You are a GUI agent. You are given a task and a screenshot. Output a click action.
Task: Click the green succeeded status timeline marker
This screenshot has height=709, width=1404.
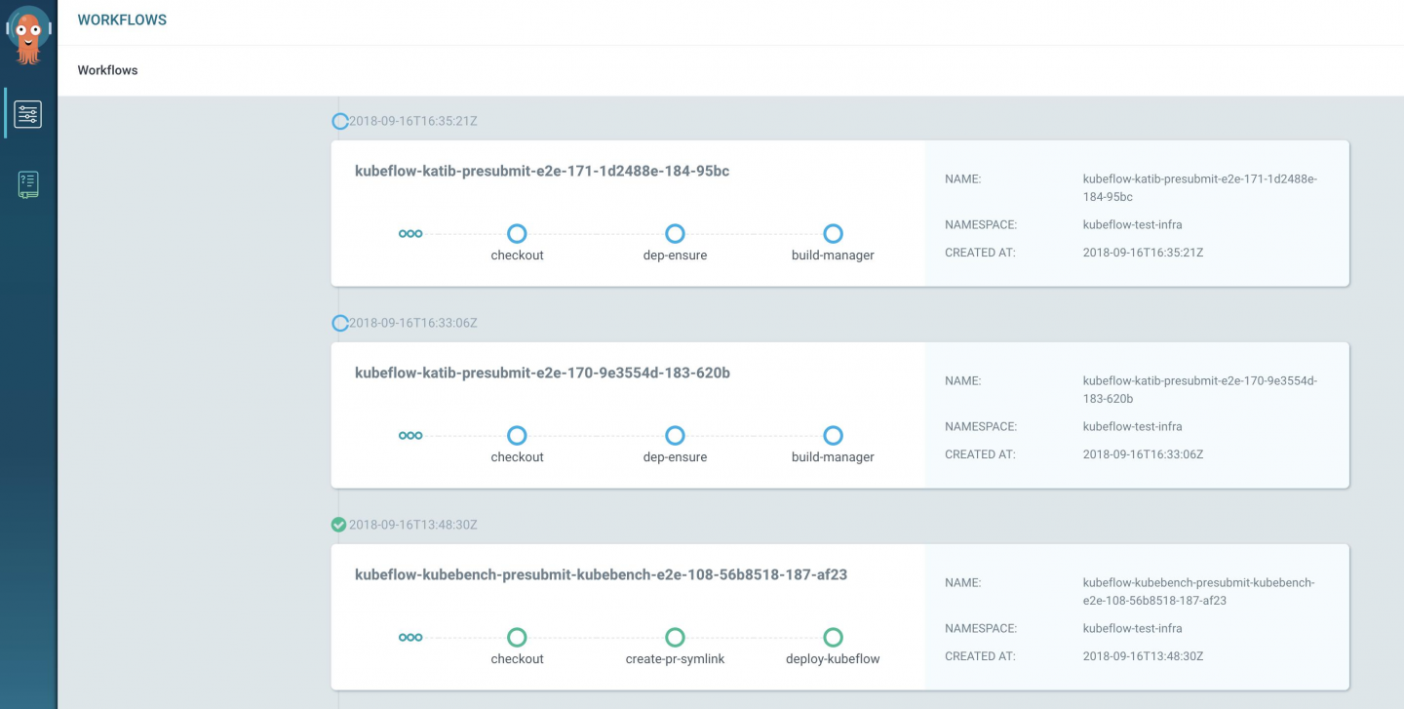click(x=339, y=525)
